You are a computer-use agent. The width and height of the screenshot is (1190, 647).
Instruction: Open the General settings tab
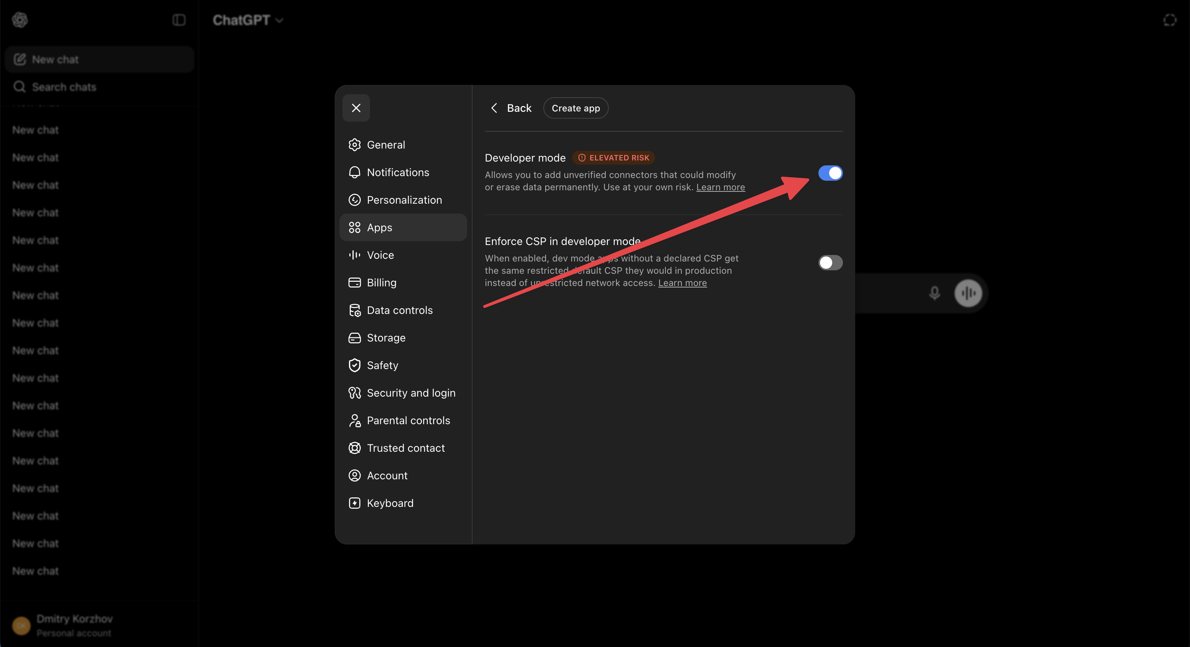point(403,145)
